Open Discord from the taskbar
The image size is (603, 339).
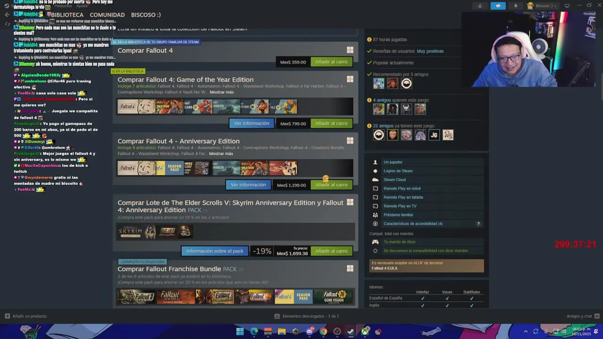click(x=310, y=331)
